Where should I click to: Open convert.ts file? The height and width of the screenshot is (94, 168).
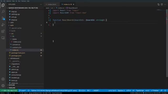pos(25,45)
